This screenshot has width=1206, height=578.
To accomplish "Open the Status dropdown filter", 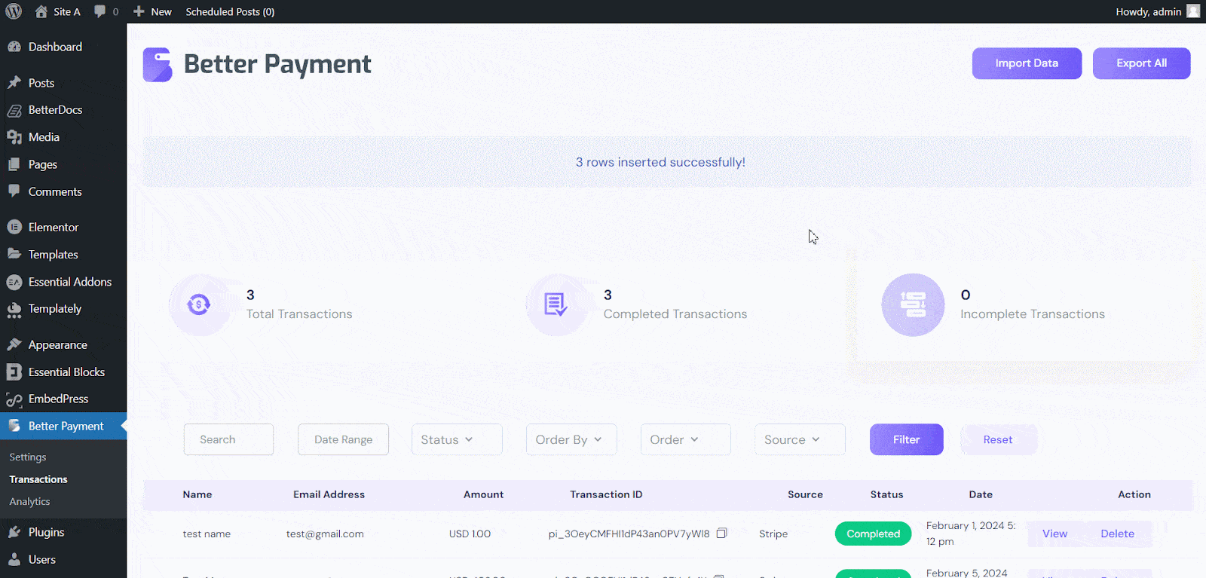I will pos(457,439).
